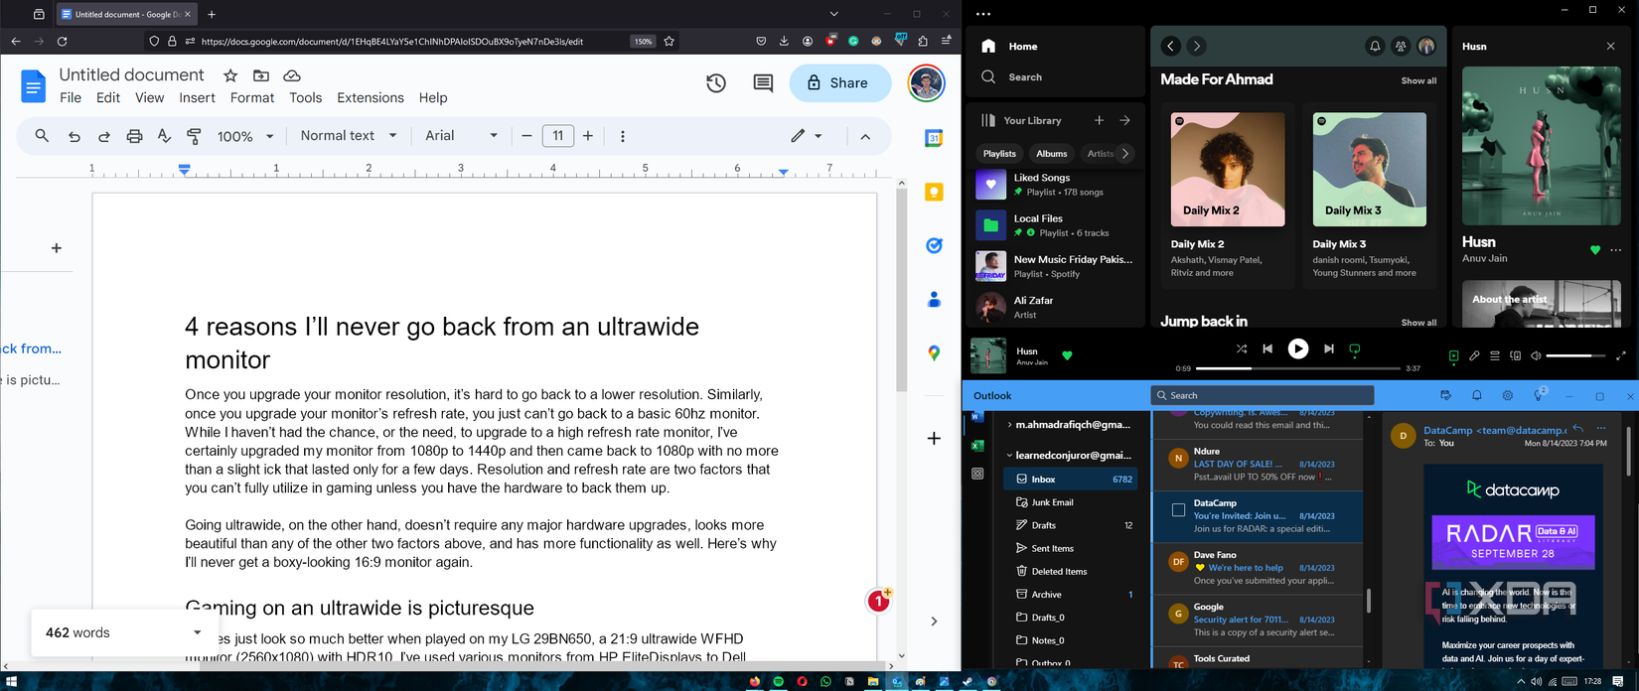Toggle shuffle in Spotify player
Screen dimensions: 1639x691
(1242, 348)
